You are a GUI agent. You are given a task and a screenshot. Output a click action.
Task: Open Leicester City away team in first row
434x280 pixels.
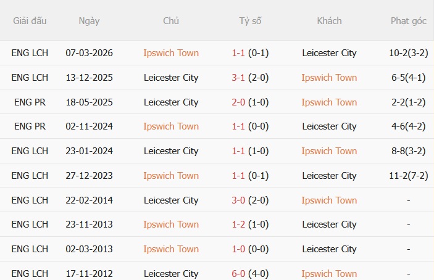(329, 53)
